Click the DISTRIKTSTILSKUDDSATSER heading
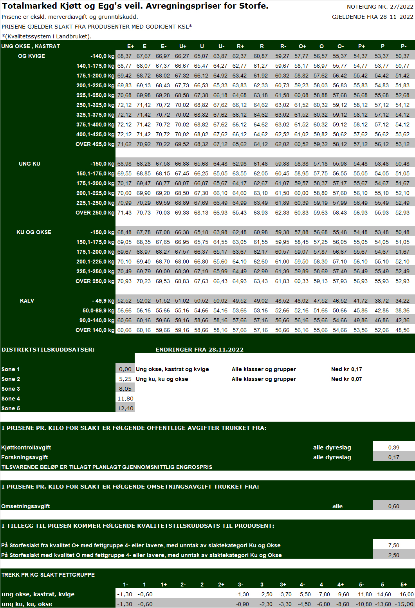The image size is (415, 608). (x=48, y=350)
